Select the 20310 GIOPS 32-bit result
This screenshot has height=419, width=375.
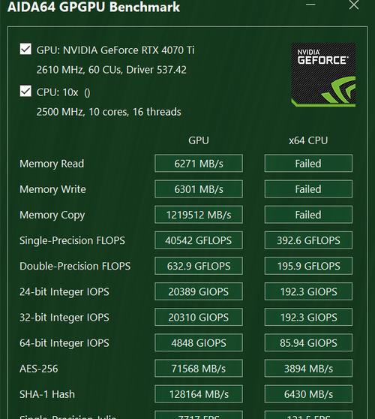(199, 317)
